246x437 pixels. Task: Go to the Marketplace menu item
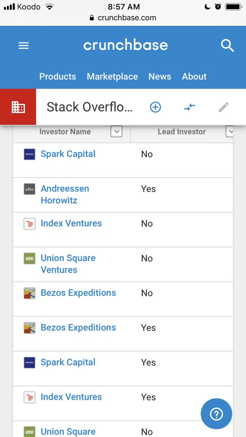112,76
